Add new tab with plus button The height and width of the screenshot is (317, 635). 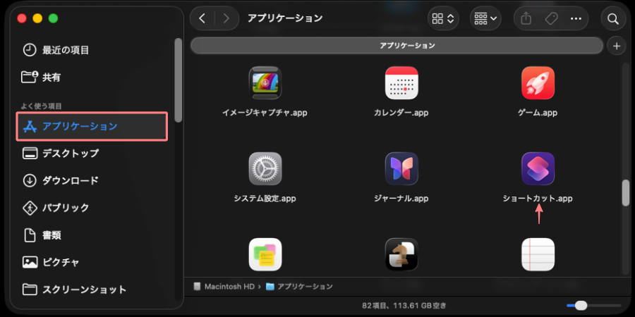pyautogui.click(x=617, y=46)
